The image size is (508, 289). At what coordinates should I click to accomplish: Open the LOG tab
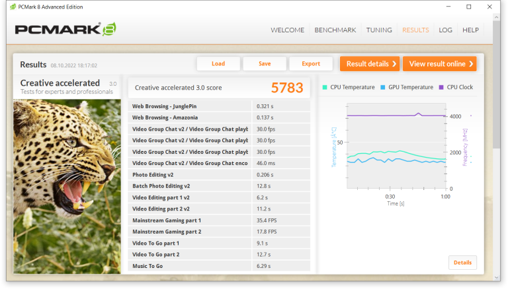[x=445, y=30]
